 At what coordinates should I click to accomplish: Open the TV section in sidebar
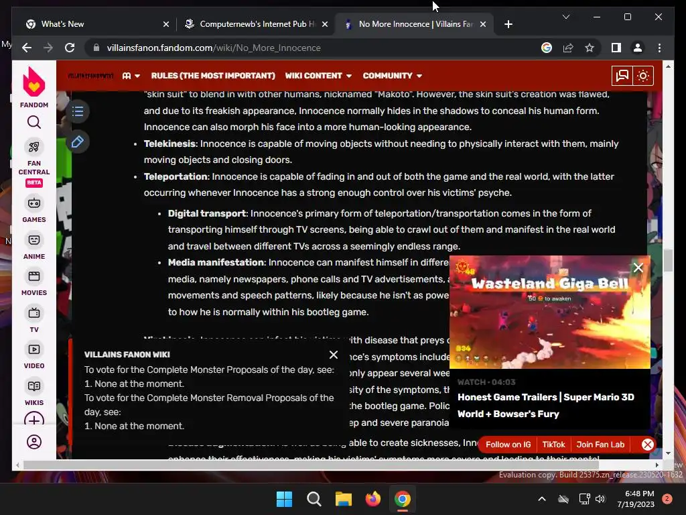pyautogui.click(x=33, y=320)
